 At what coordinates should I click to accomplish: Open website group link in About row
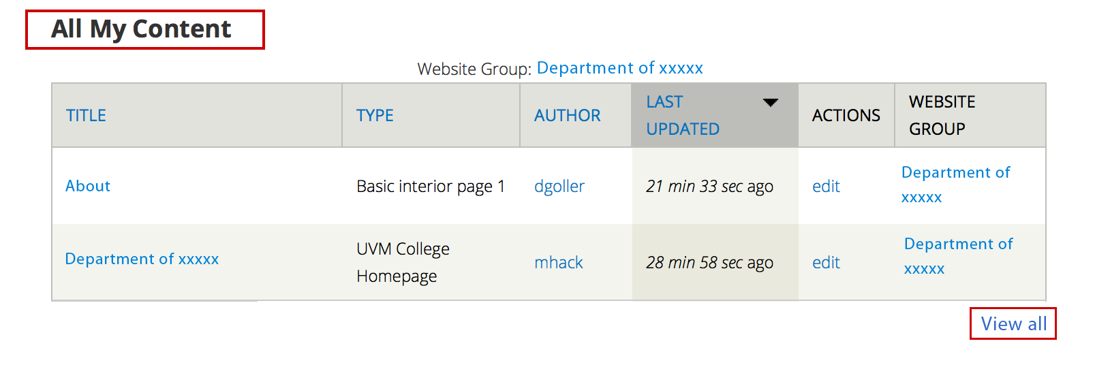coord(955,185)
